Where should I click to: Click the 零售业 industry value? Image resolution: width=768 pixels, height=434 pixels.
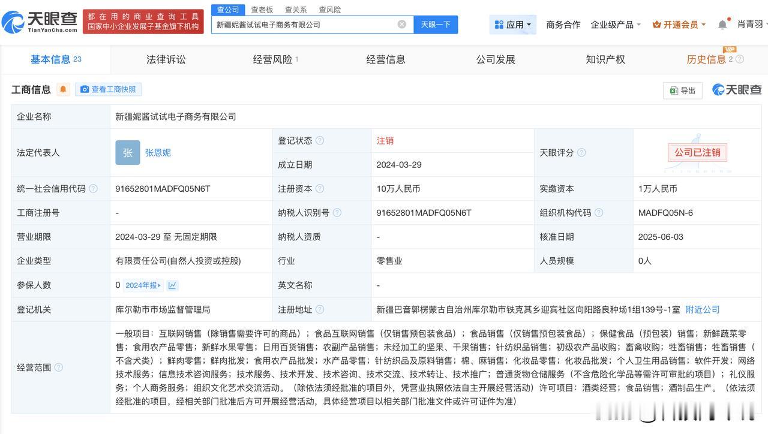pyautogui.click(x=389, y=261)
